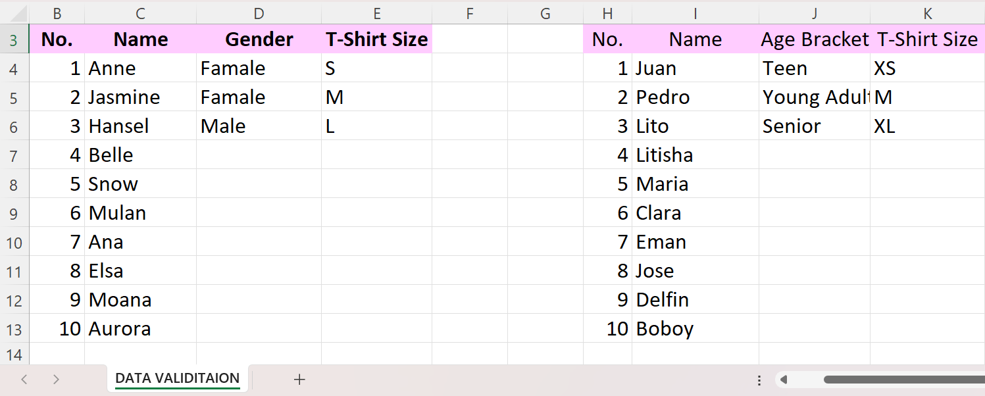This screenshot has width=985, height=396.
Task: Open the DATA VALIDITAION sheet tab
Action: tap(177, 378)
